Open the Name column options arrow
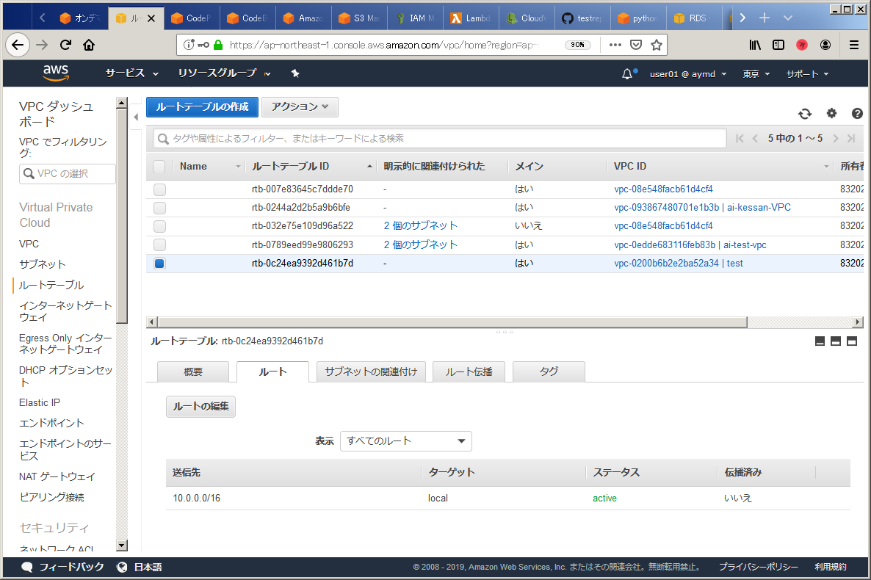 coord(238,167)
